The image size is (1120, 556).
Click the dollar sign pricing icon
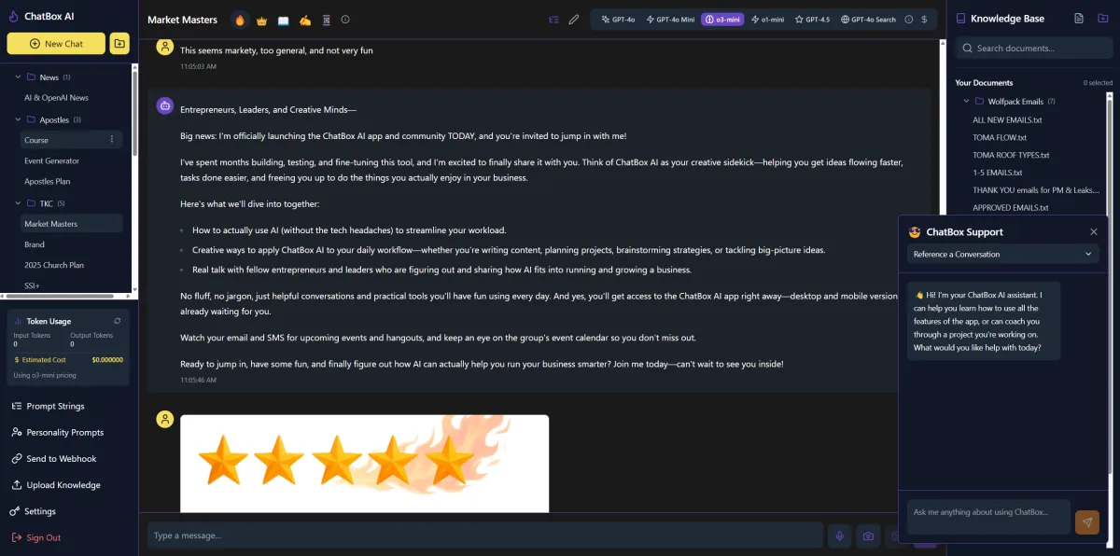[924, 19]
